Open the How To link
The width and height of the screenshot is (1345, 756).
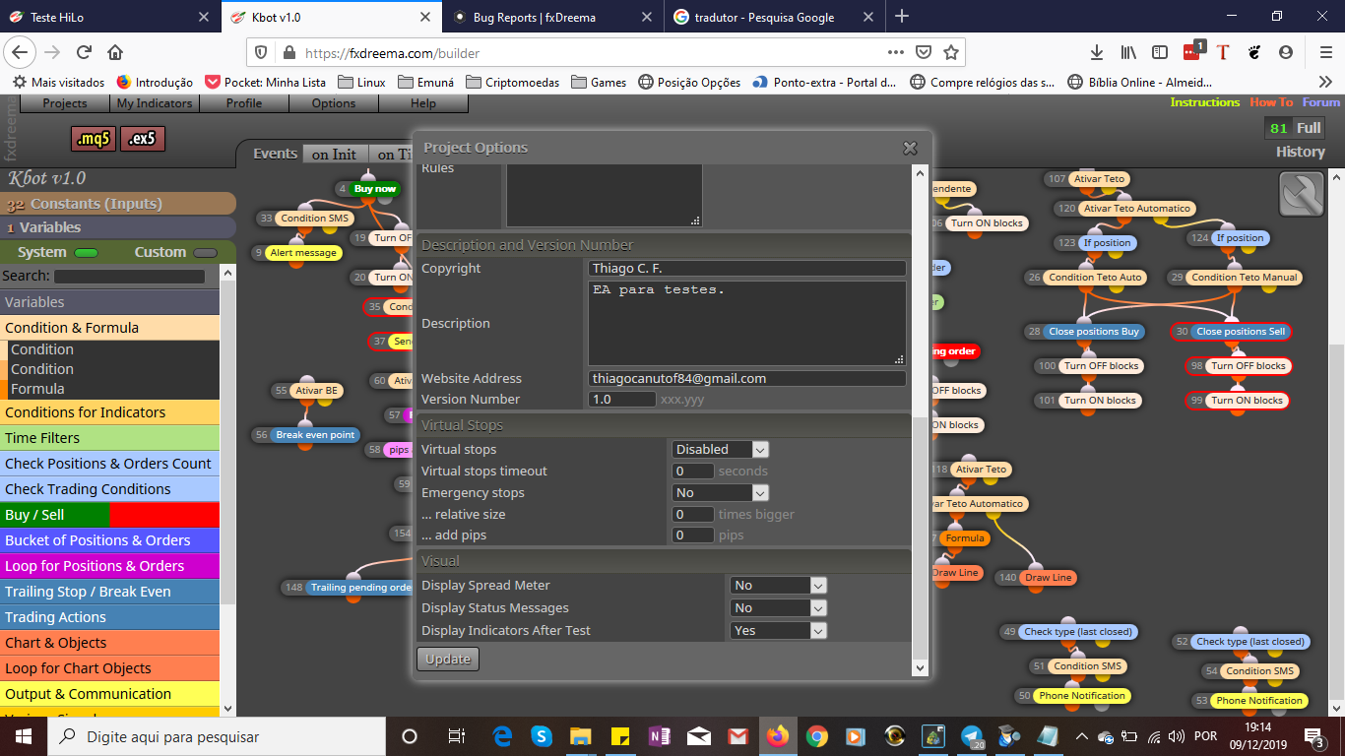(x=1271, y=102)
